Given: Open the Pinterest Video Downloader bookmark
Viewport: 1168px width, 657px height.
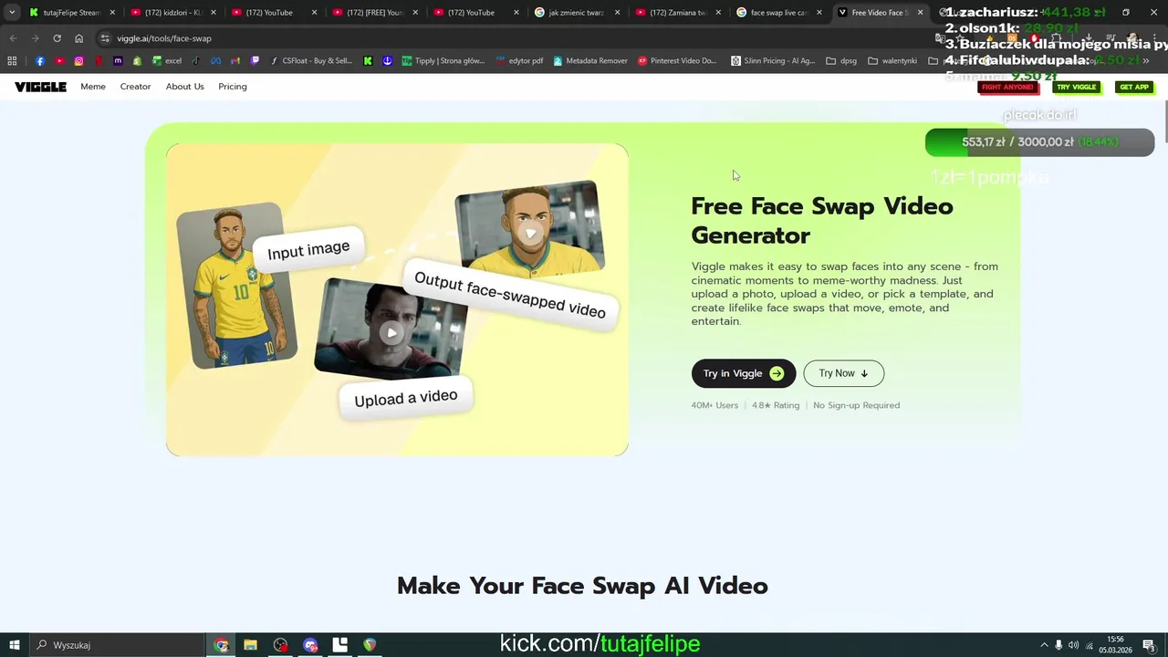Looking at the screenshot, I should 677,61.
